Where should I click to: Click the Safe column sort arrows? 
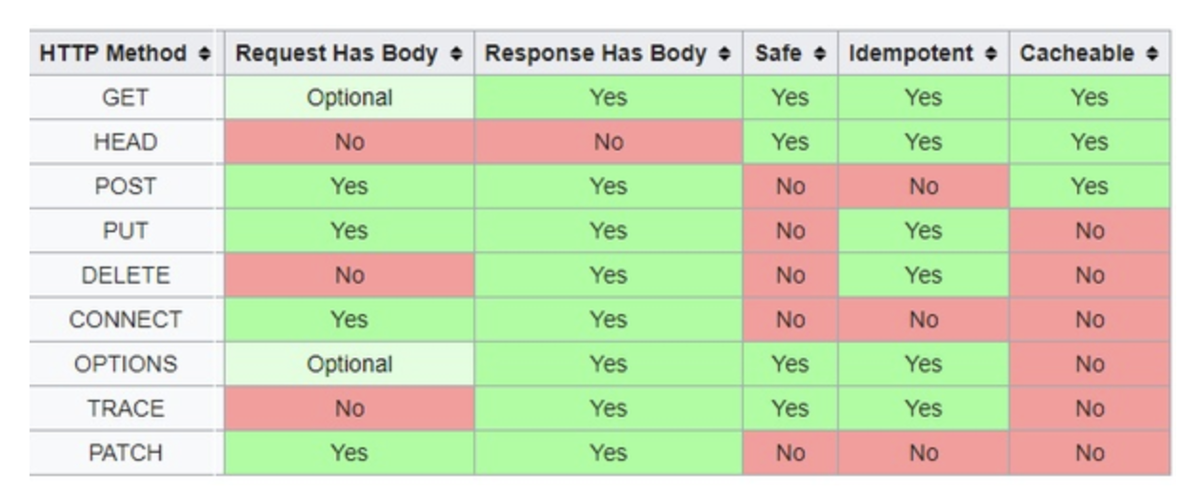[x=821, y=54]
